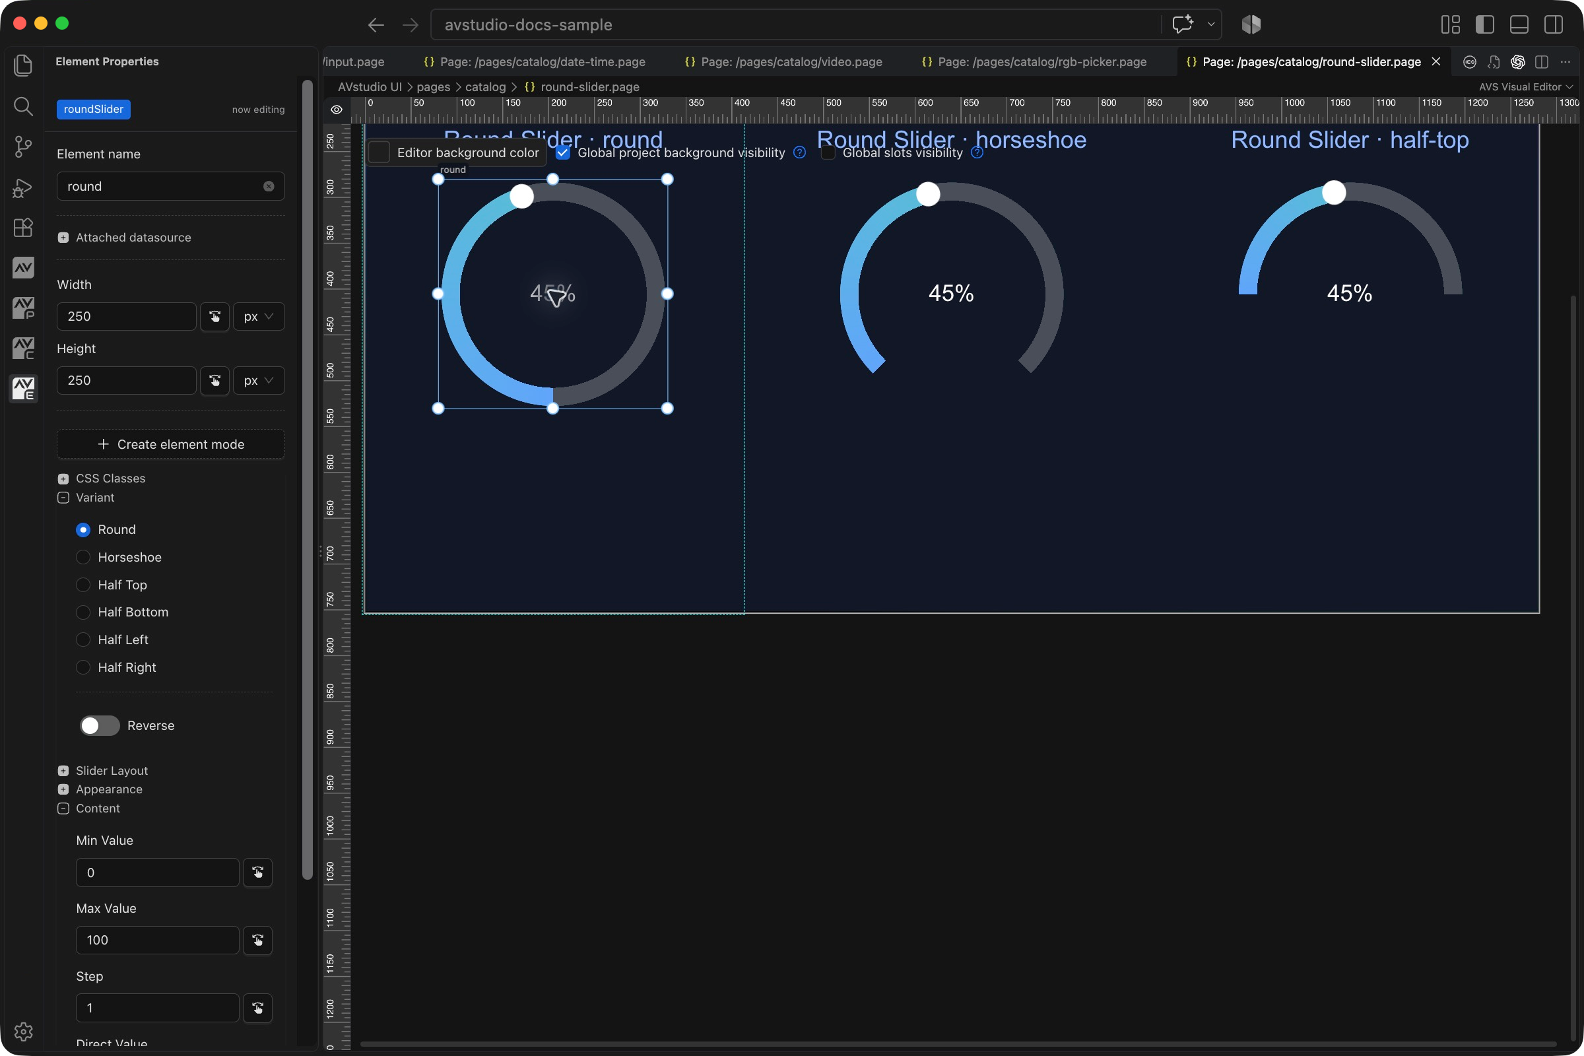Open the AV 'C' panel icon
Viewport: 1584px width, 1056px height.
pos(23,348)
